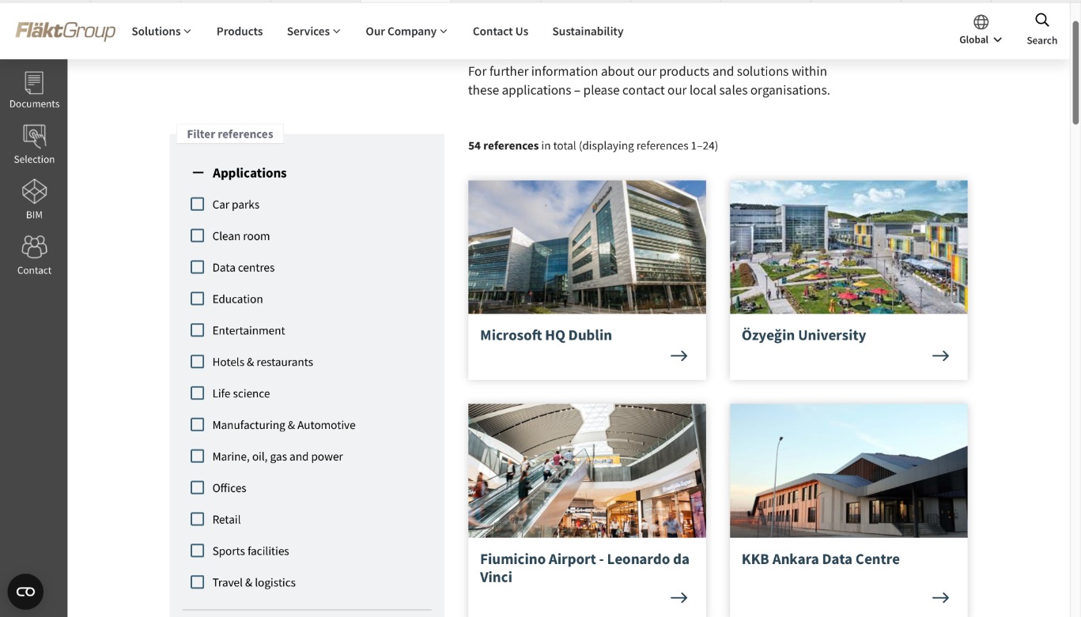Enable Manufacturing & Automotive filter

[x=198, y=425]
